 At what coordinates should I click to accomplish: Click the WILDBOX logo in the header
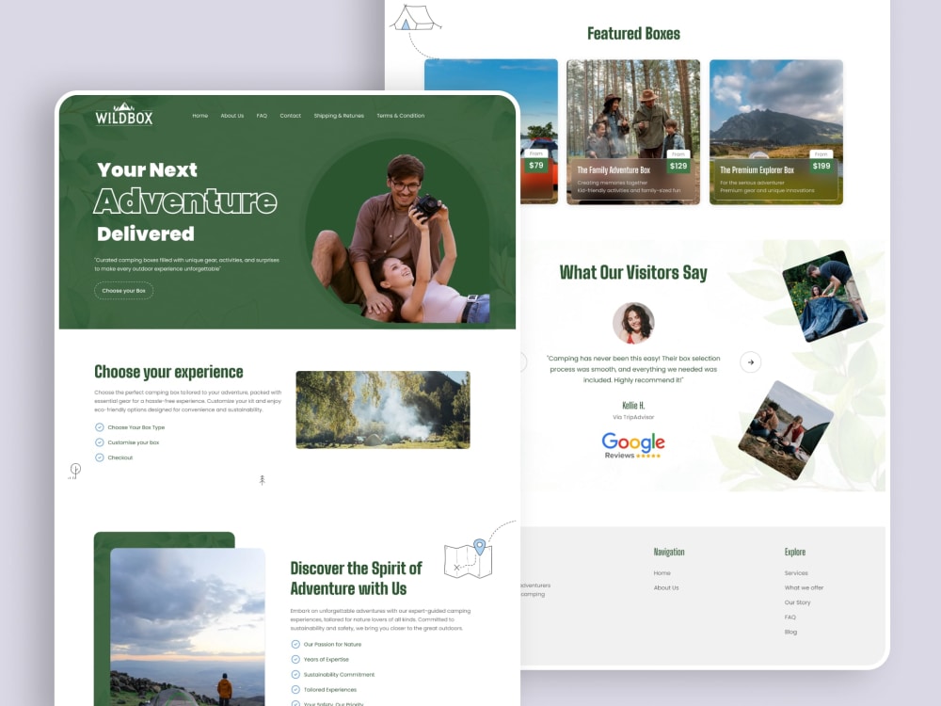123,114
